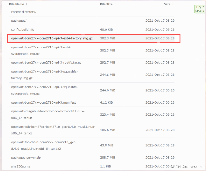Open the Parent directory/ link

pyautogui.click(x=24, y=12)
